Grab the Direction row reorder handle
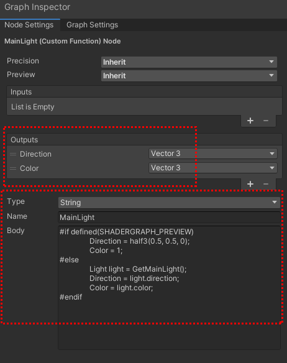This screenshot has width=287, height=363. click(13, 154)
